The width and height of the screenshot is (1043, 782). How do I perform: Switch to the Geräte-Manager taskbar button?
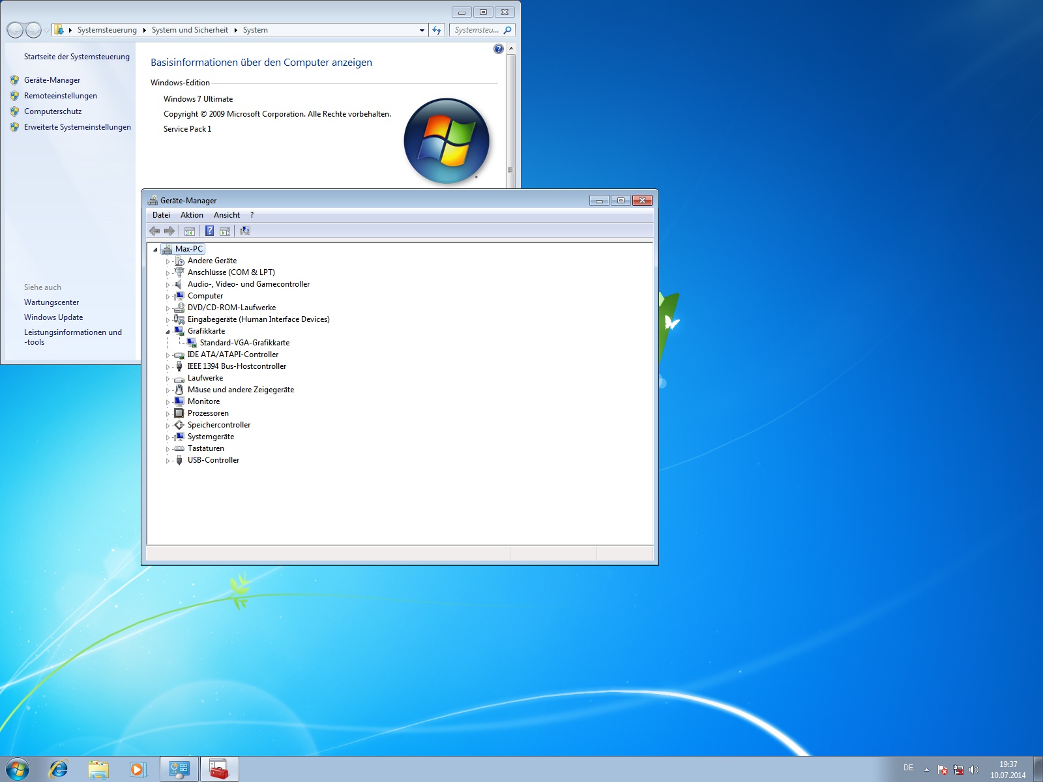coord(220,770)
